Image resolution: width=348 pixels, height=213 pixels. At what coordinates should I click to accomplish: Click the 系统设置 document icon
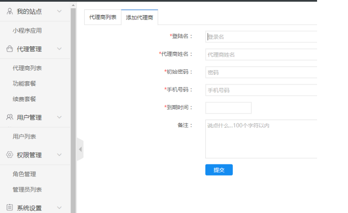pyautogui.click(x=10, y=208)
